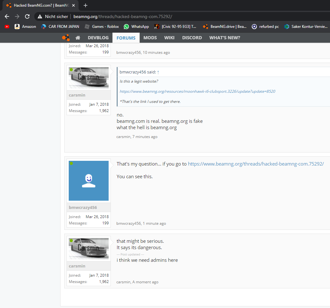This screenshot has width=330, height=308.
Task: Open bmwcrazy456's blue default avatar
Action: [x=89, y=181]
